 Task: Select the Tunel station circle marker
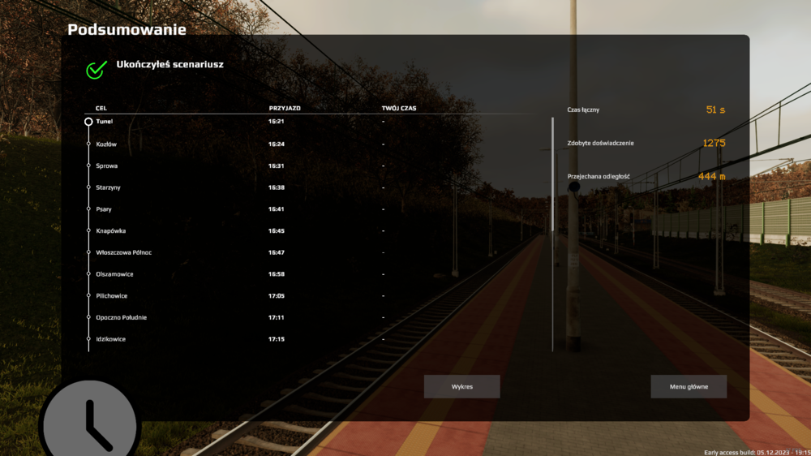pos(88,122)
